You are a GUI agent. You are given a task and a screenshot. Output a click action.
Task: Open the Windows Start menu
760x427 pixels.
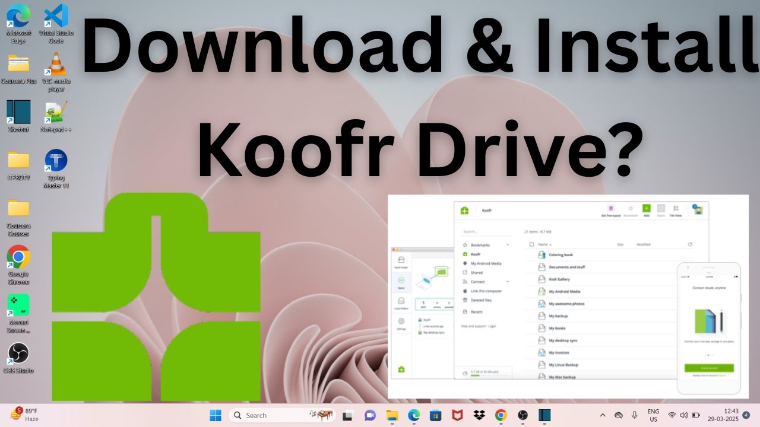point(215,415)
